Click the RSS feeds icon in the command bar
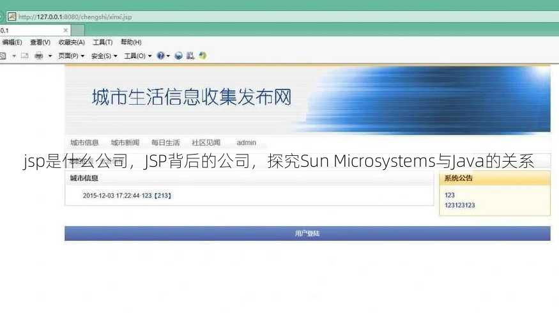This screenshot has width=559, height=313. [x=3, y=56]
